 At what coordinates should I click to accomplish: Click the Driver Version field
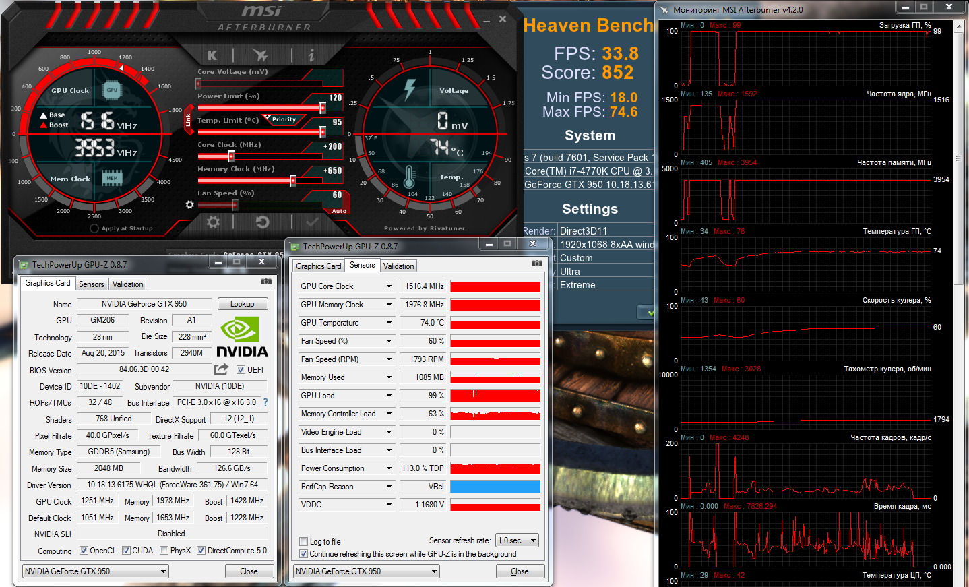172,485
